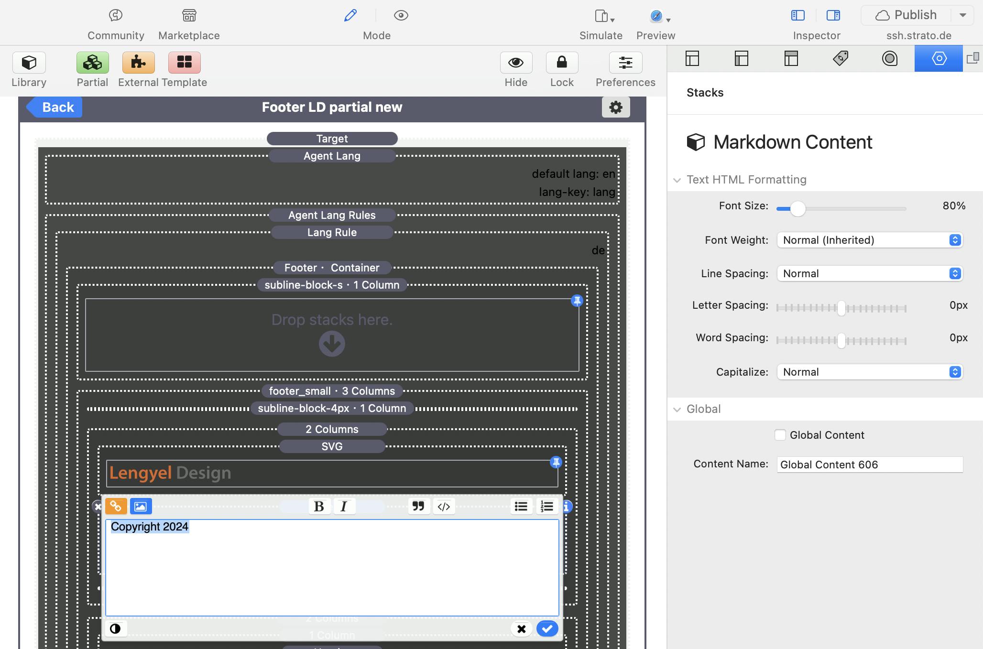This screenshot has height=649, width=983.
Task: Open the Library panel
Action: click(29, 63)
